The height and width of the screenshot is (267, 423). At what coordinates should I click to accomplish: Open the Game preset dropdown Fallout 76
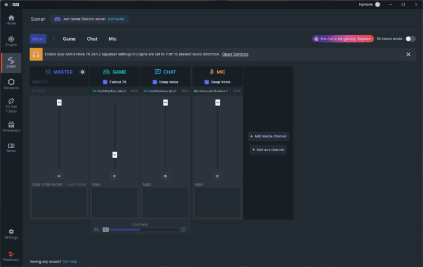pos(115,82)
